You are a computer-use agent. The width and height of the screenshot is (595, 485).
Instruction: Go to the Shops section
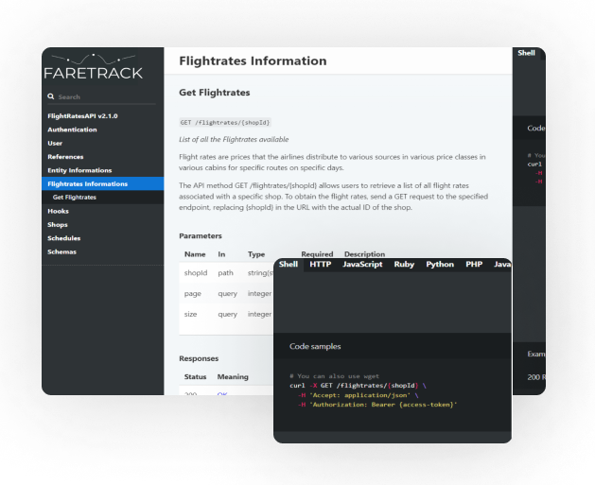58,225
